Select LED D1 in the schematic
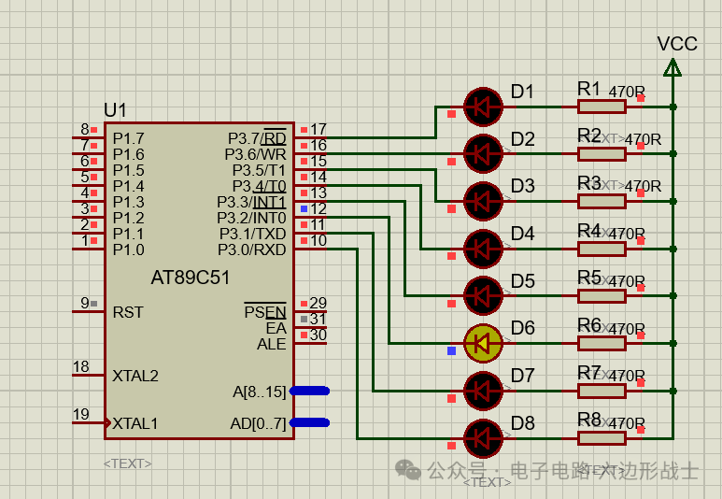 point(483,107)
